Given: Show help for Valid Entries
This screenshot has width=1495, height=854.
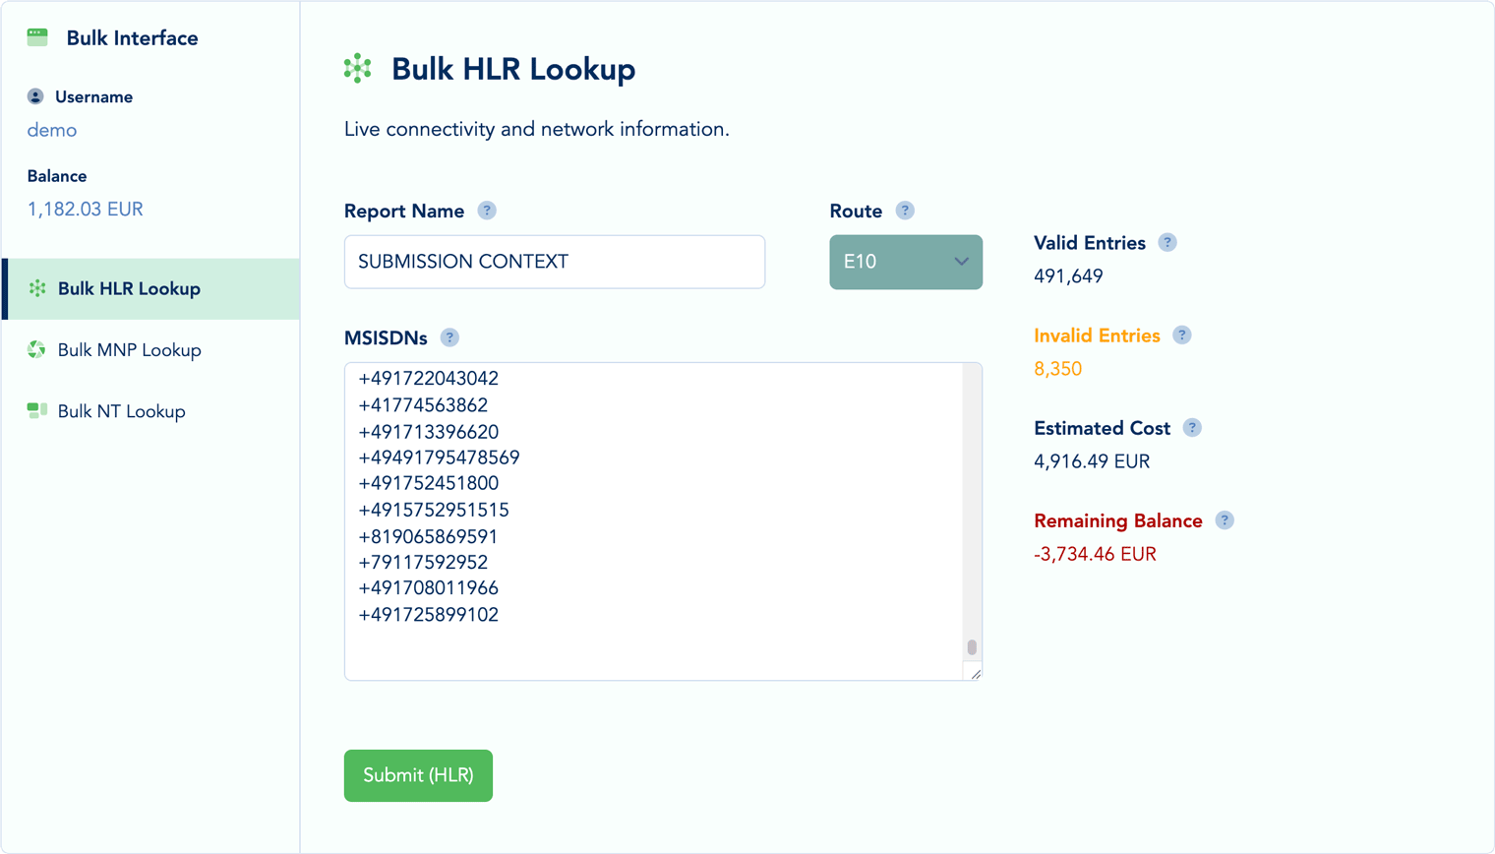Looking at the screenshot, I should pyautogui.click(x=1167, y=243).
